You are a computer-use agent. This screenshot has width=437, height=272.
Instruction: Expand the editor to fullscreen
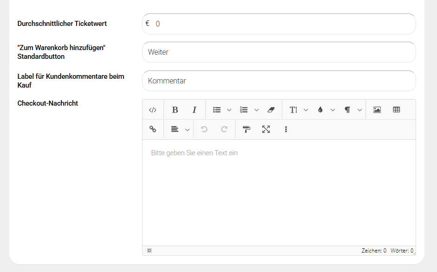coord(266,129)
